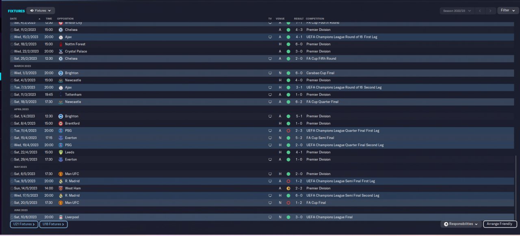
Task: Expand the Responsibilities dropdown
Action: pos(461,224)
